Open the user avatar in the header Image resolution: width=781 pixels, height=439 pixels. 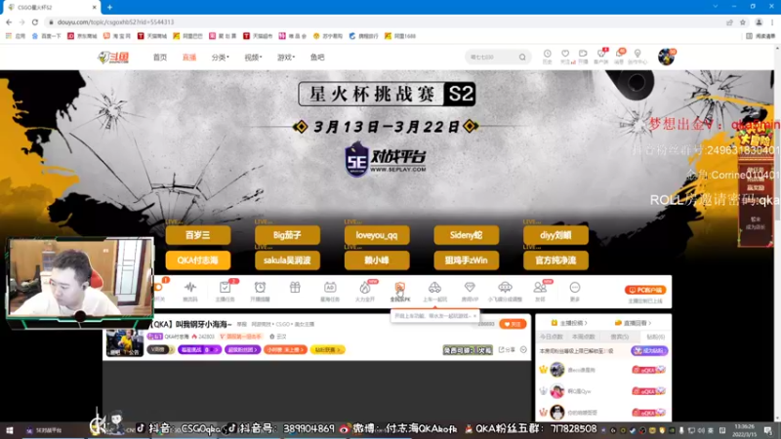[666, 57]
